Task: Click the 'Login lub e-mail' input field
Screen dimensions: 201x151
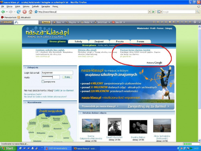Action: (57, 72)
